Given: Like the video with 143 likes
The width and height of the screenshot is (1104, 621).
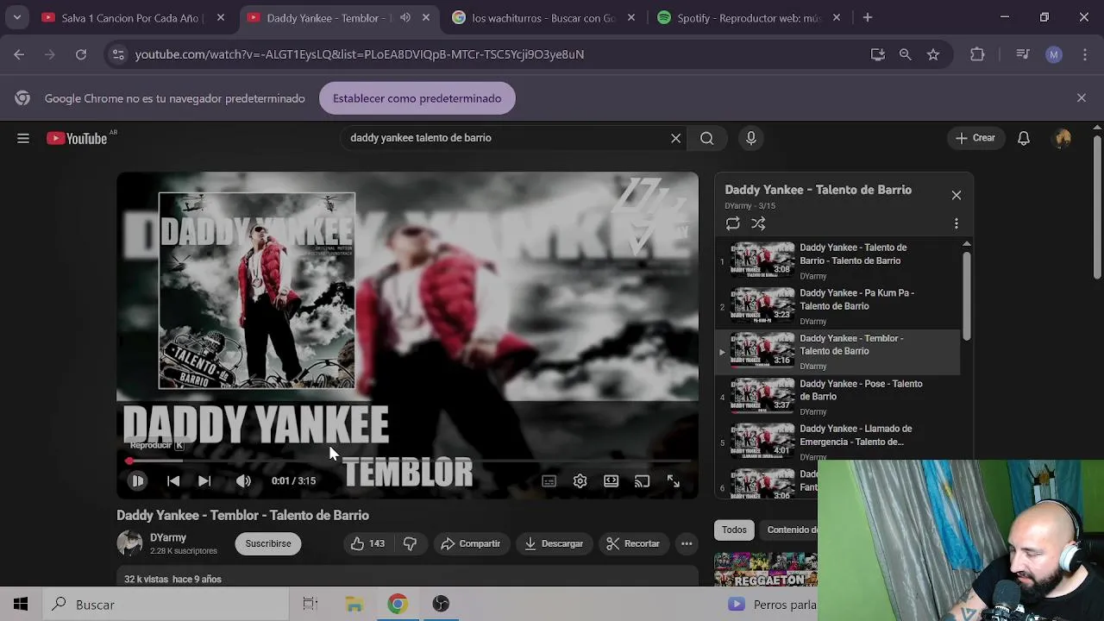Looking at the screenshot, I should pos(367,543).
